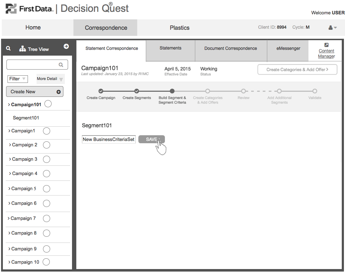The image size is (345, 273).
Task: Click the Campaign 9 tree label
Action: (24, 249)
